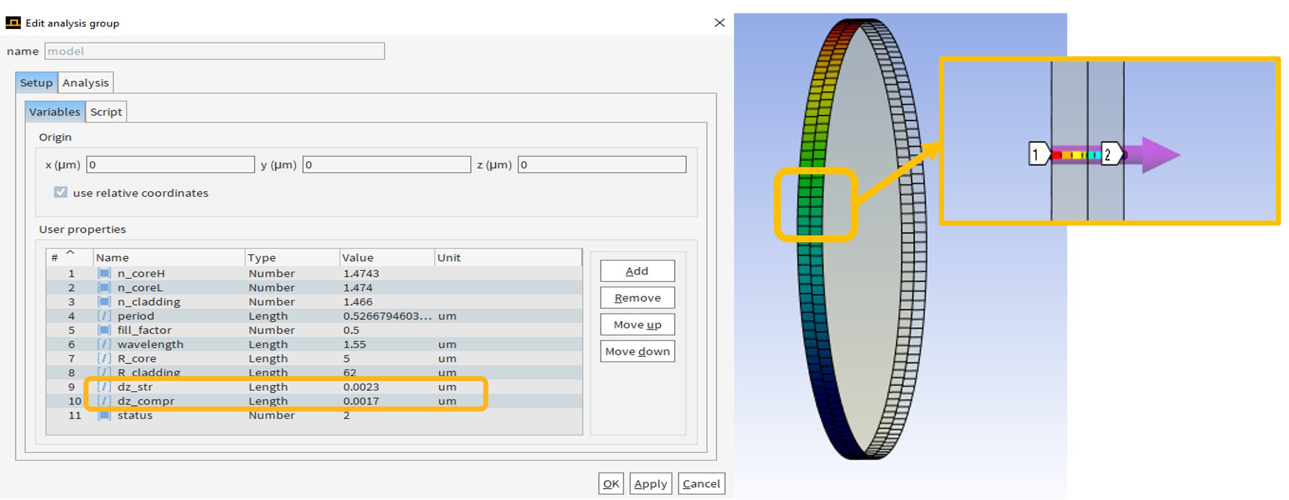This screenshot has height=500, width=1289.
Task: Click the Unit column header
Action: click(508, 258)
